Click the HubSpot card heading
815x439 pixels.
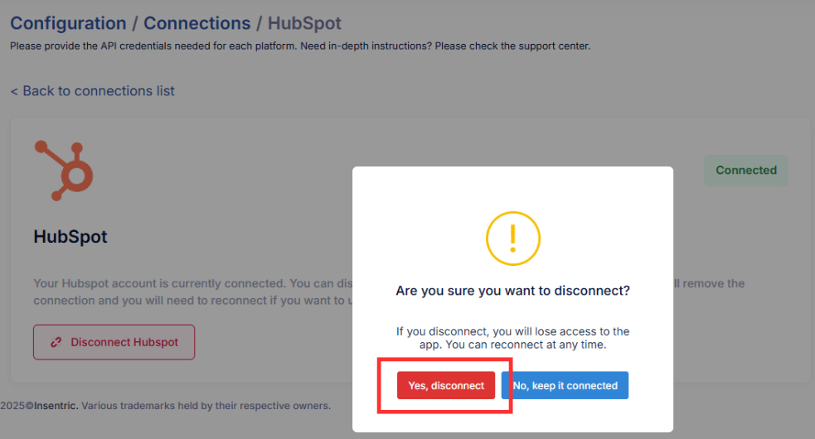(70, 237)
